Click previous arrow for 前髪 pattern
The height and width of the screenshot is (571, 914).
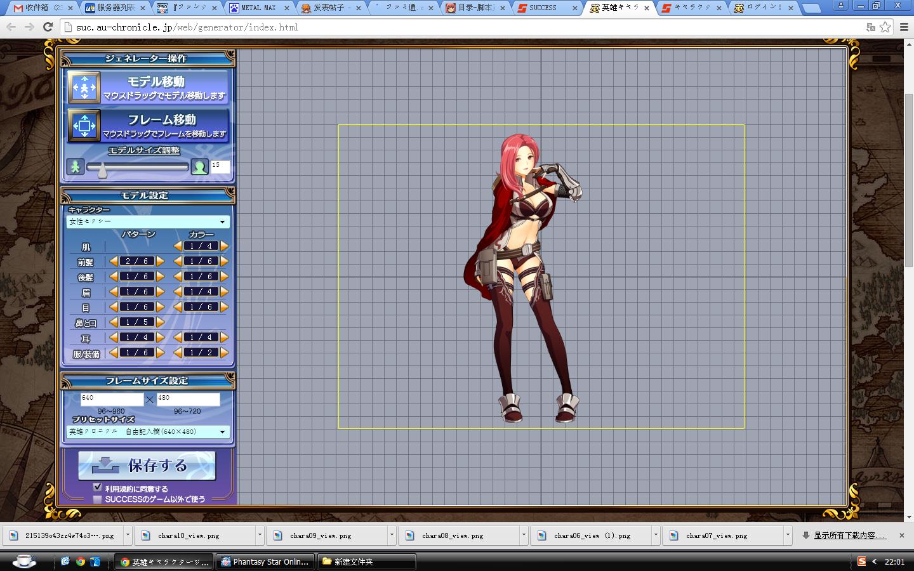(114, 261)
